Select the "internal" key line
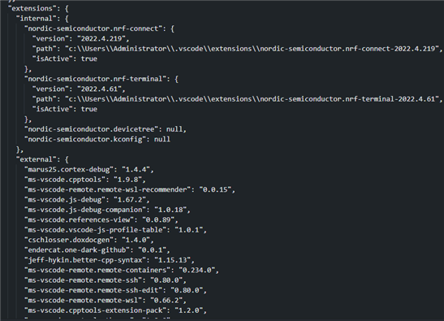444x321 pixels. click(x=42, y=19)
